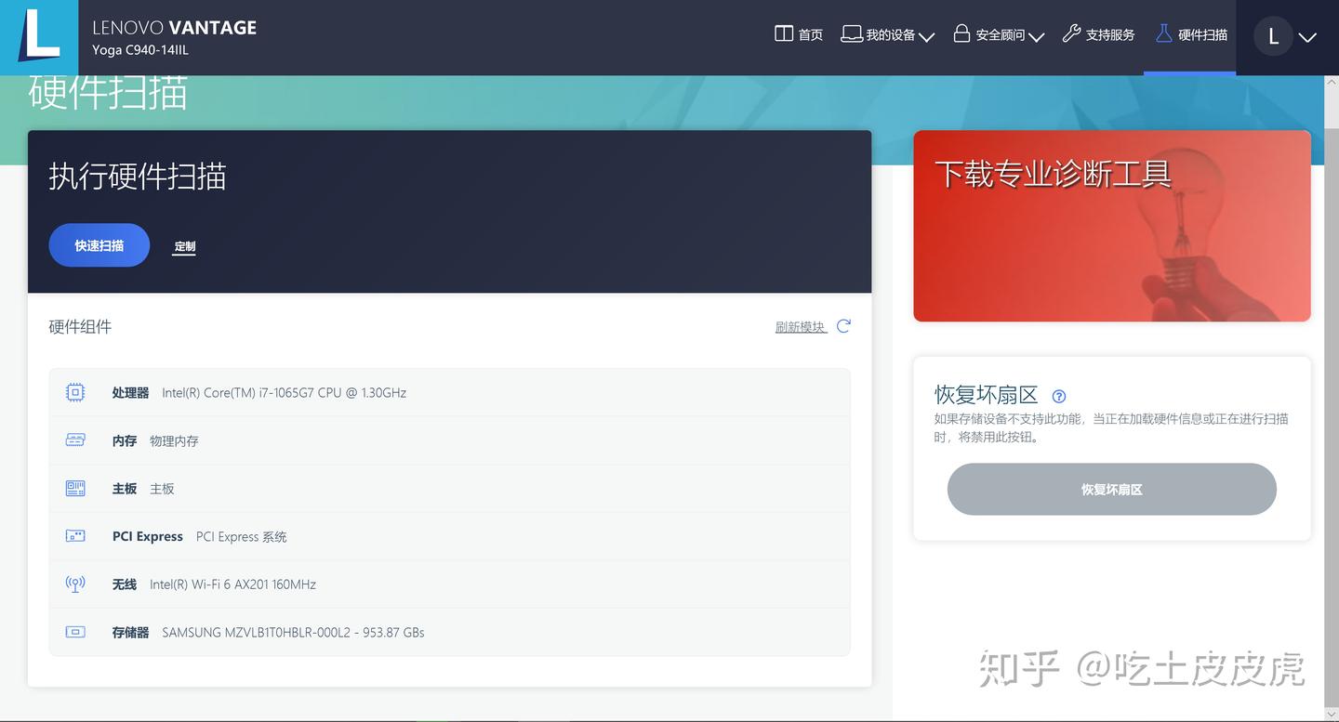1339x722 pixels.
Task: Open the user account L dropdown
Action: (1288, 36)
